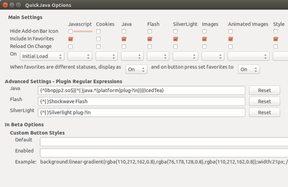The image size is (288, 187).
Task: Open the On dropdown under Animated Images
Action: tap(248, 56)
